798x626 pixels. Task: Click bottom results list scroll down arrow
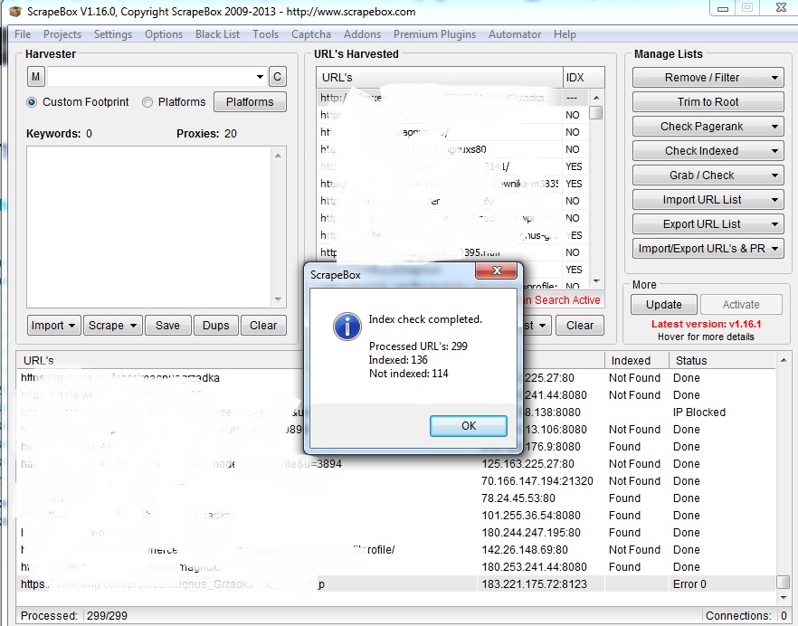tap(784, 596)
